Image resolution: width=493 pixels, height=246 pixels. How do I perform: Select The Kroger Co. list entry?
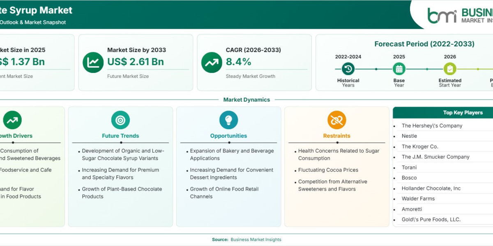click(420, 147)
